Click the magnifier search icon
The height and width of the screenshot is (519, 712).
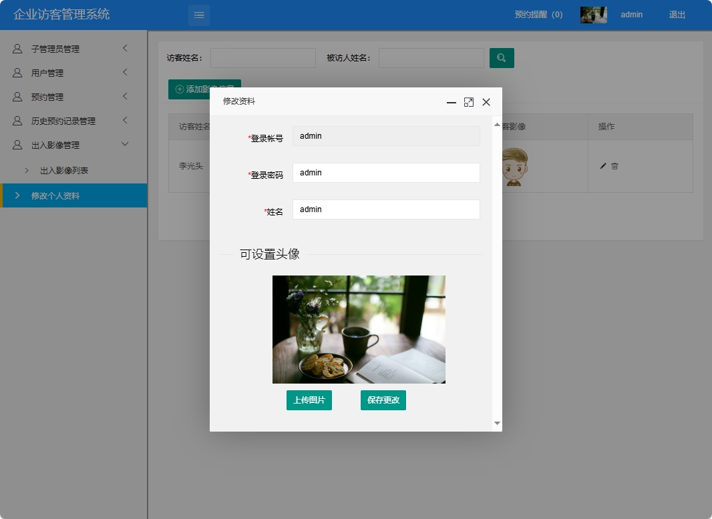(x=501, y=58)
